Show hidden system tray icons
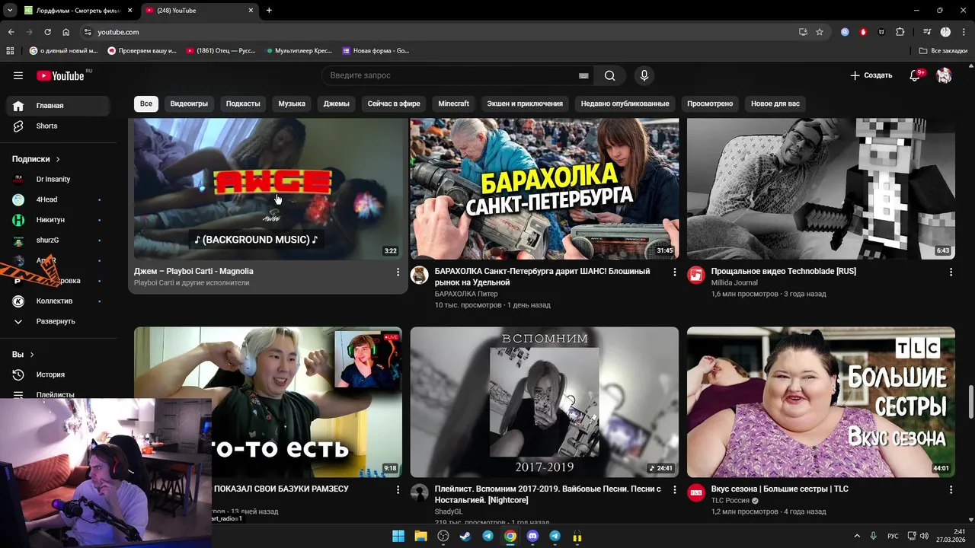Screen dimensions: 975x548 (857, 536)
